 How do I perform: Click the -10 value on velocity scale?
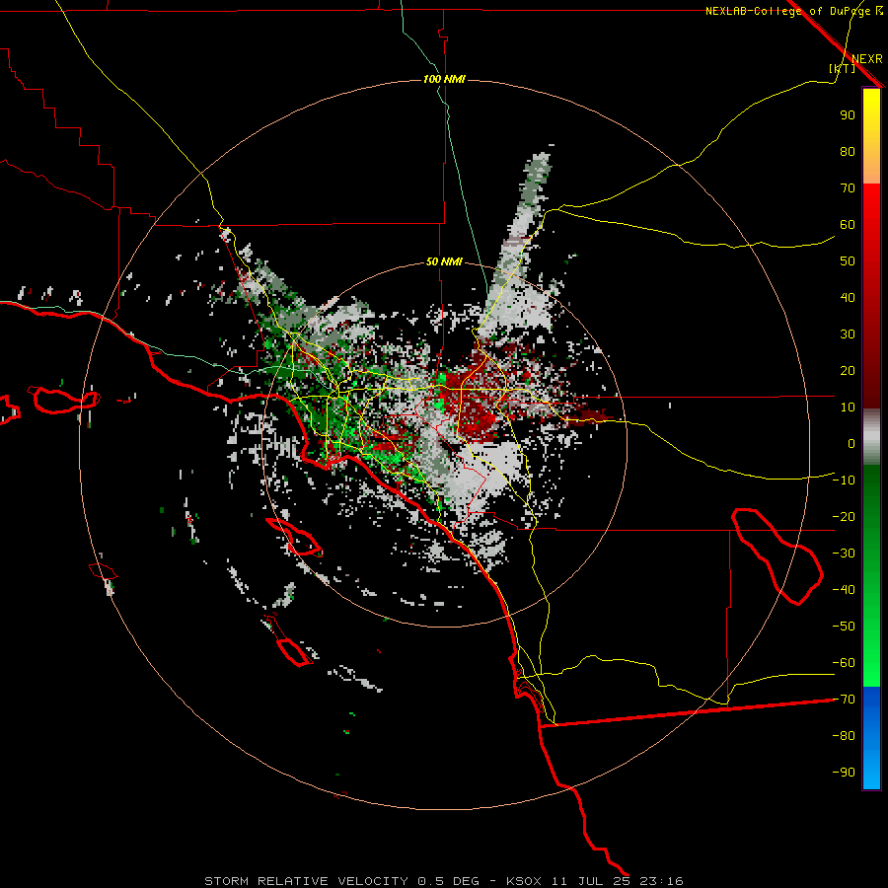coord(844,481)
